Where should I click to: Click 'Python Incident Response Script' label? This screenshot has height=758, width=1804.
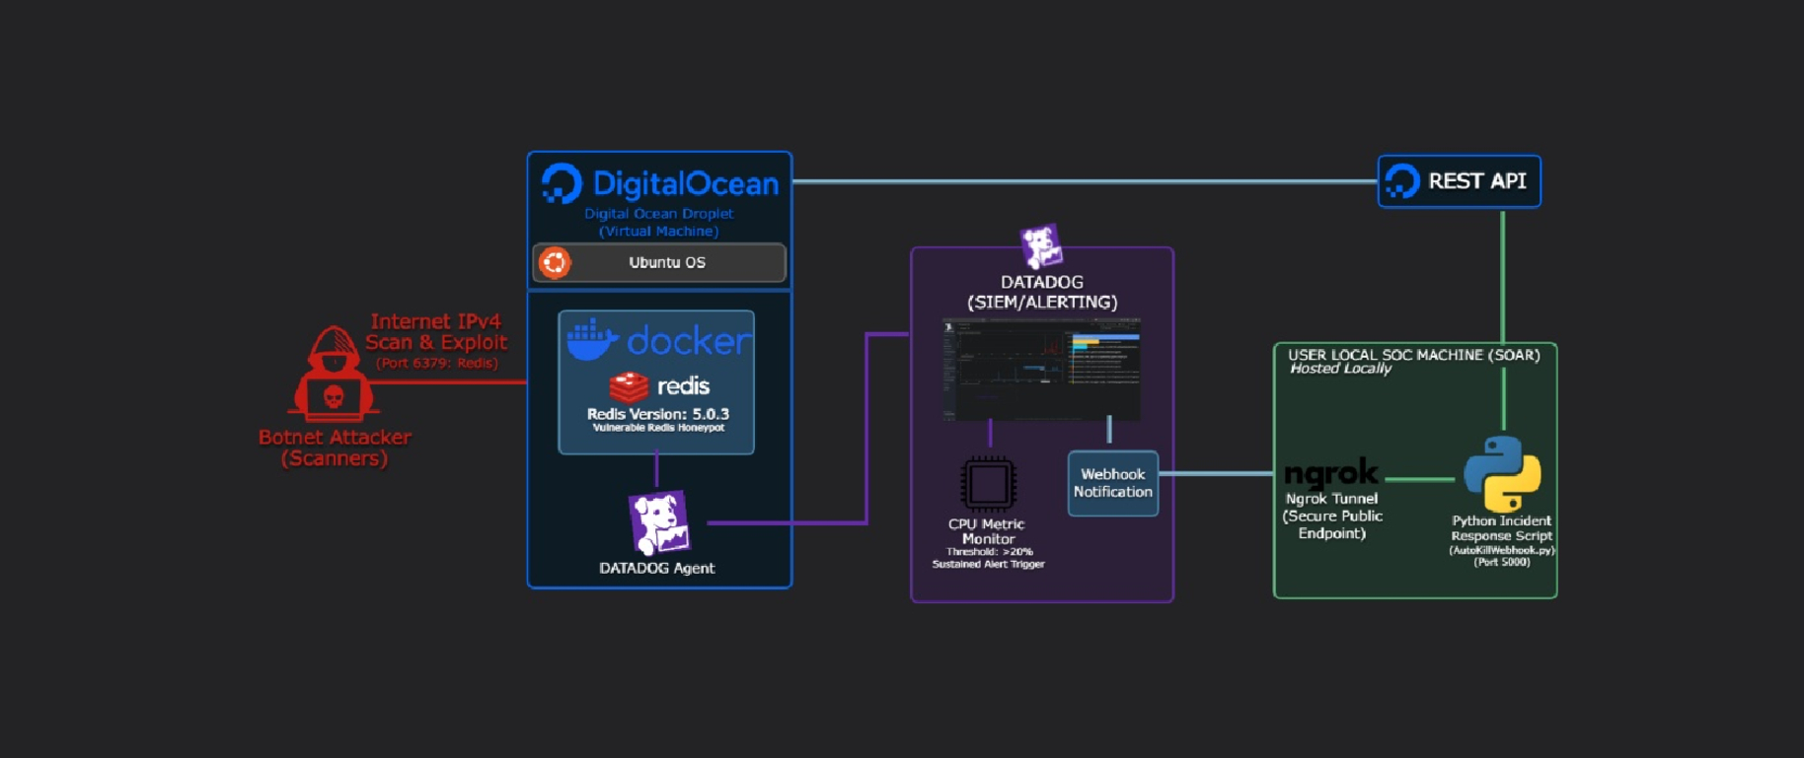tap(1501, 528)
